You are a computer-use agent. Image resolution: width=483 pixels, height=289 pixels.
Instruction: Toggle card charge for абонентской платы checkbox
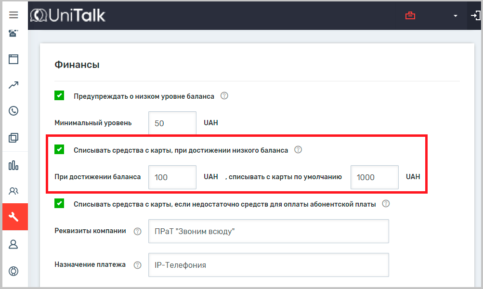pyautogui.click(x=59, y=203)
